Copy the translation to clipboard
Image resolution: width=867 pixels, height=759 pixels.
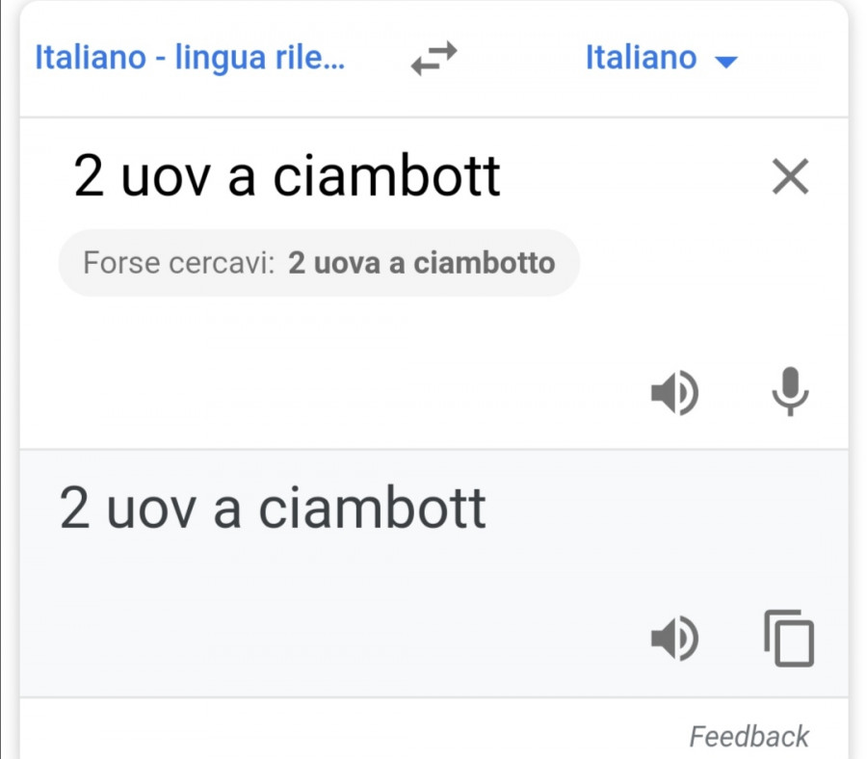[789, 639]
